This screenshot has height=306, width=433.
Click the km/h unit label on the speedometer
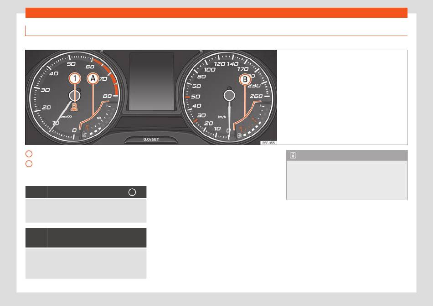(222, 117)
